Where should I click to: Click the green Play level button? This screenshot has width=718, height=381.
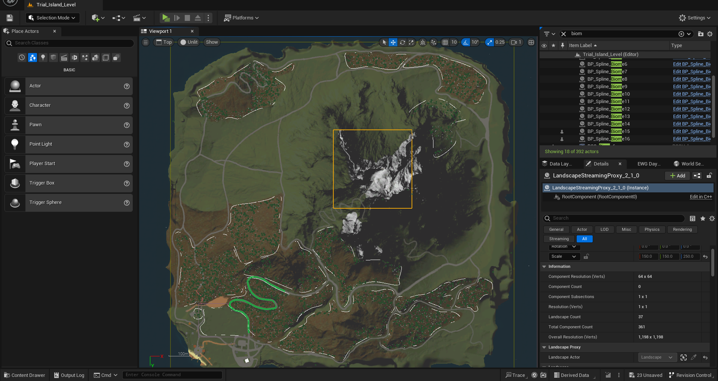[x=166, y=18]
